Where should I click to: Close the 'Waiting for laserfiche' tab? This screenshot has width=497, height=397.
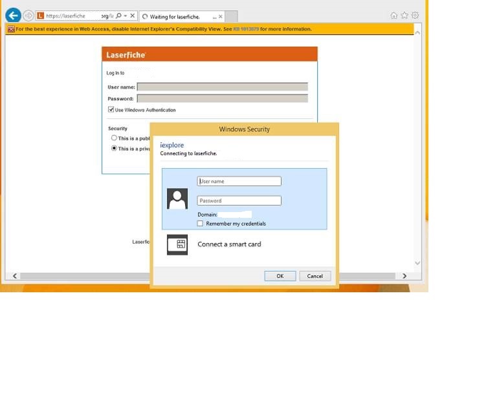click(x=221, y=16)
